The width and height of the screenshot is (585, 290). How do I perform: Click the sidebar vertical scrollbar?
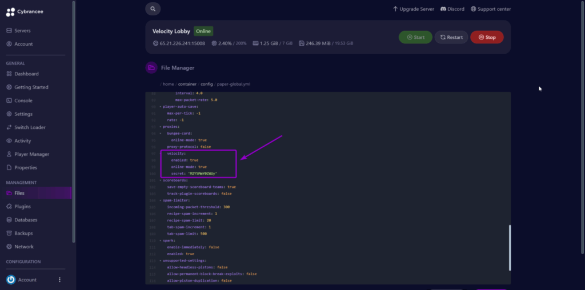pos(74,121)
